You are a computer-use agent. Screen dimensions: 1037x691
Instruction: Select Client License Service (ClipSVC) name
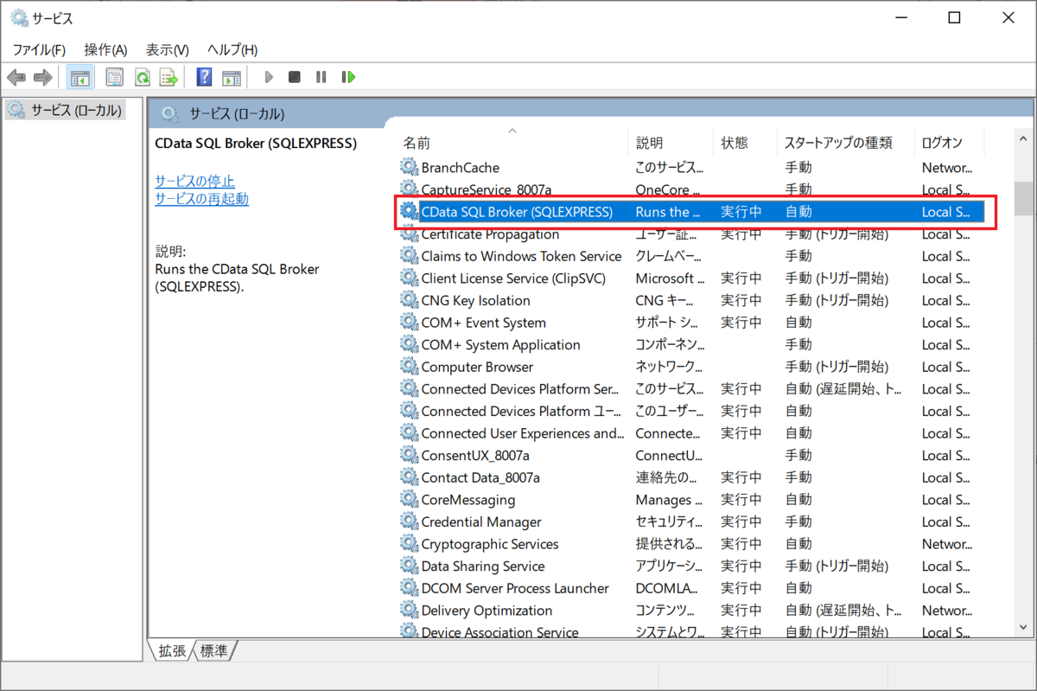[x=513, y=278]
